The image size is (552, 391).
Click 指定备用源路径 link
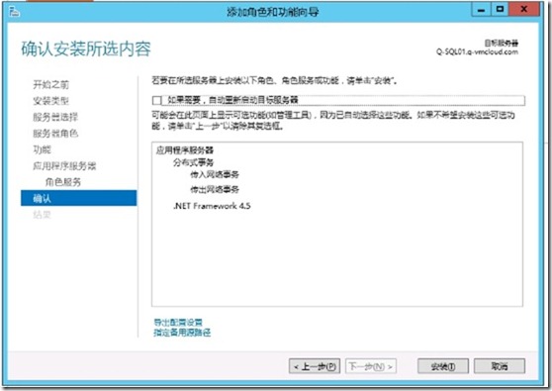point(182,333)
